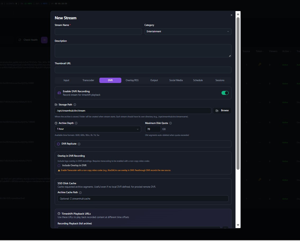This screenshot has height=241, width=300.
Task: Switch to the Transcoder tab
Action: [88, 80]
